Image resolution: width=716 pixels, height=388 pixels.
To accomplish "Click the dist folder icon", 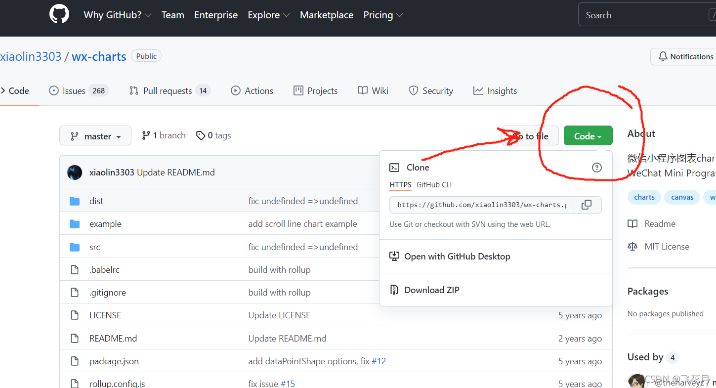I will click(x=75, y=201).
